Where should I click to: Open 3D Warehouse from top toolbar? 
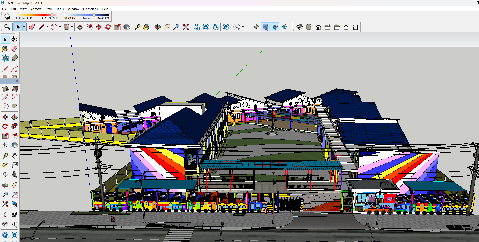[196, 27]
